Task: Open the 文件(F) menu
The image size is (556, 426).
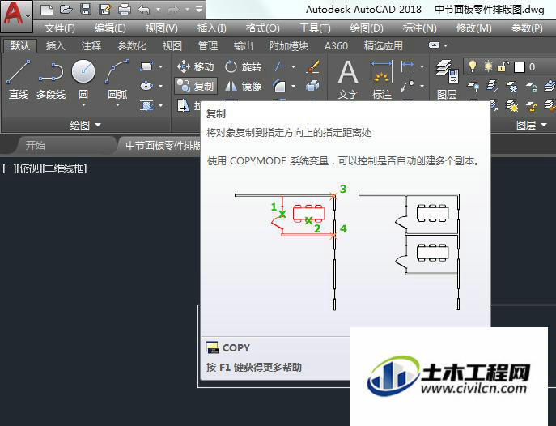Action: 60,28
